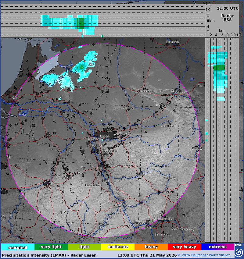Screen dimensions: 244x259
Task: Click the DWD spiral logo icon
Action: [239, 253]
